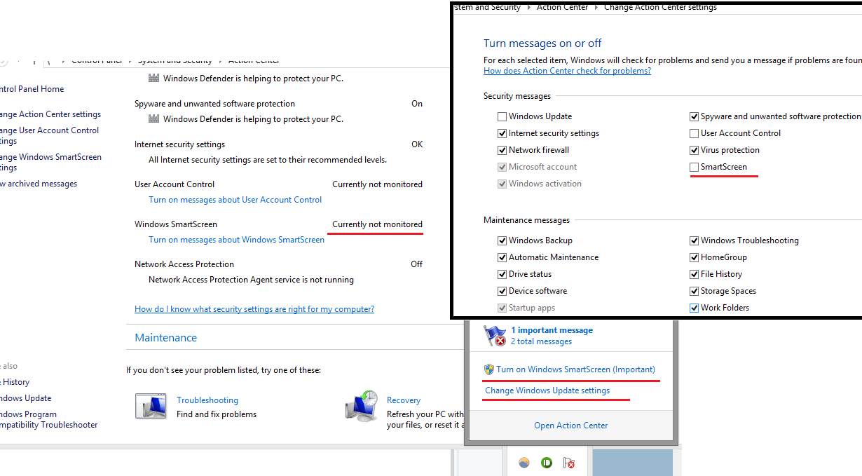Image resolution: width=862 pixels, height=476 pixels.
Task: Toggle the Automatic Maintenance checkbox
Action: (x=502, y=257)
